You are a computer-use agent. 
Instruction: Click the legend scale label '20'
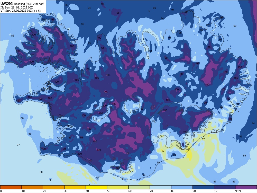coord(44,191)
